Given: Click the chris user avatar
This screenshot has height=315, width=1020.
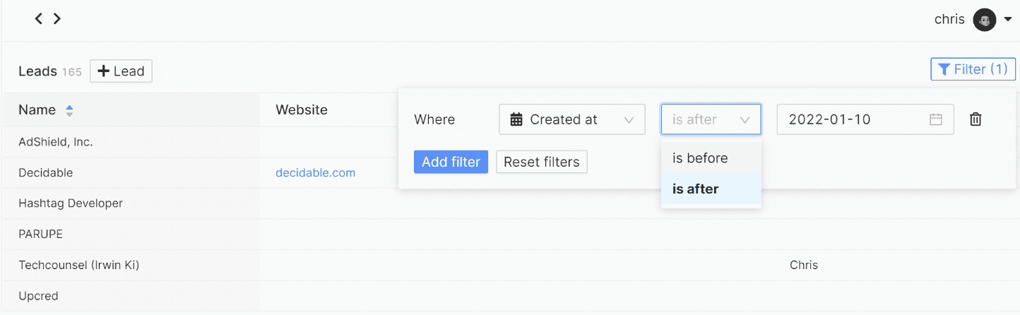Looking at the screenshot, I should tap(984, 20).
